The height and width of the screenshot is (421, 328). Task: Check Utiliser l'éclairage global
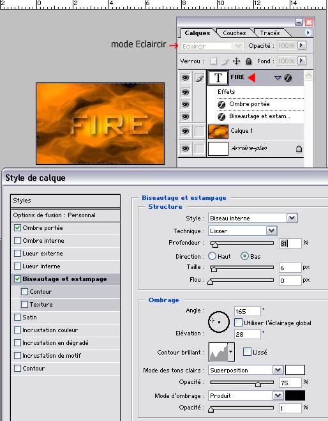coord(238,323)
